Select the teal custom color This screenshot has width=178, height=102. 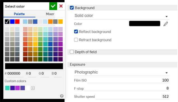click(7, 88)
